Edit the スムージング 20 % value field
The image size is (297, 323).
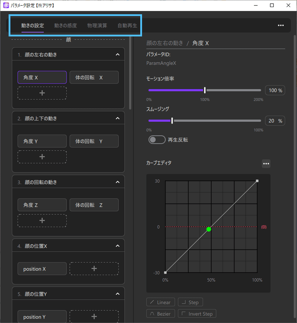[x=275, y=121]
